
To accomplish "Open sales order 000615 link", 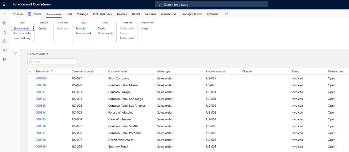I will (41, 119).
